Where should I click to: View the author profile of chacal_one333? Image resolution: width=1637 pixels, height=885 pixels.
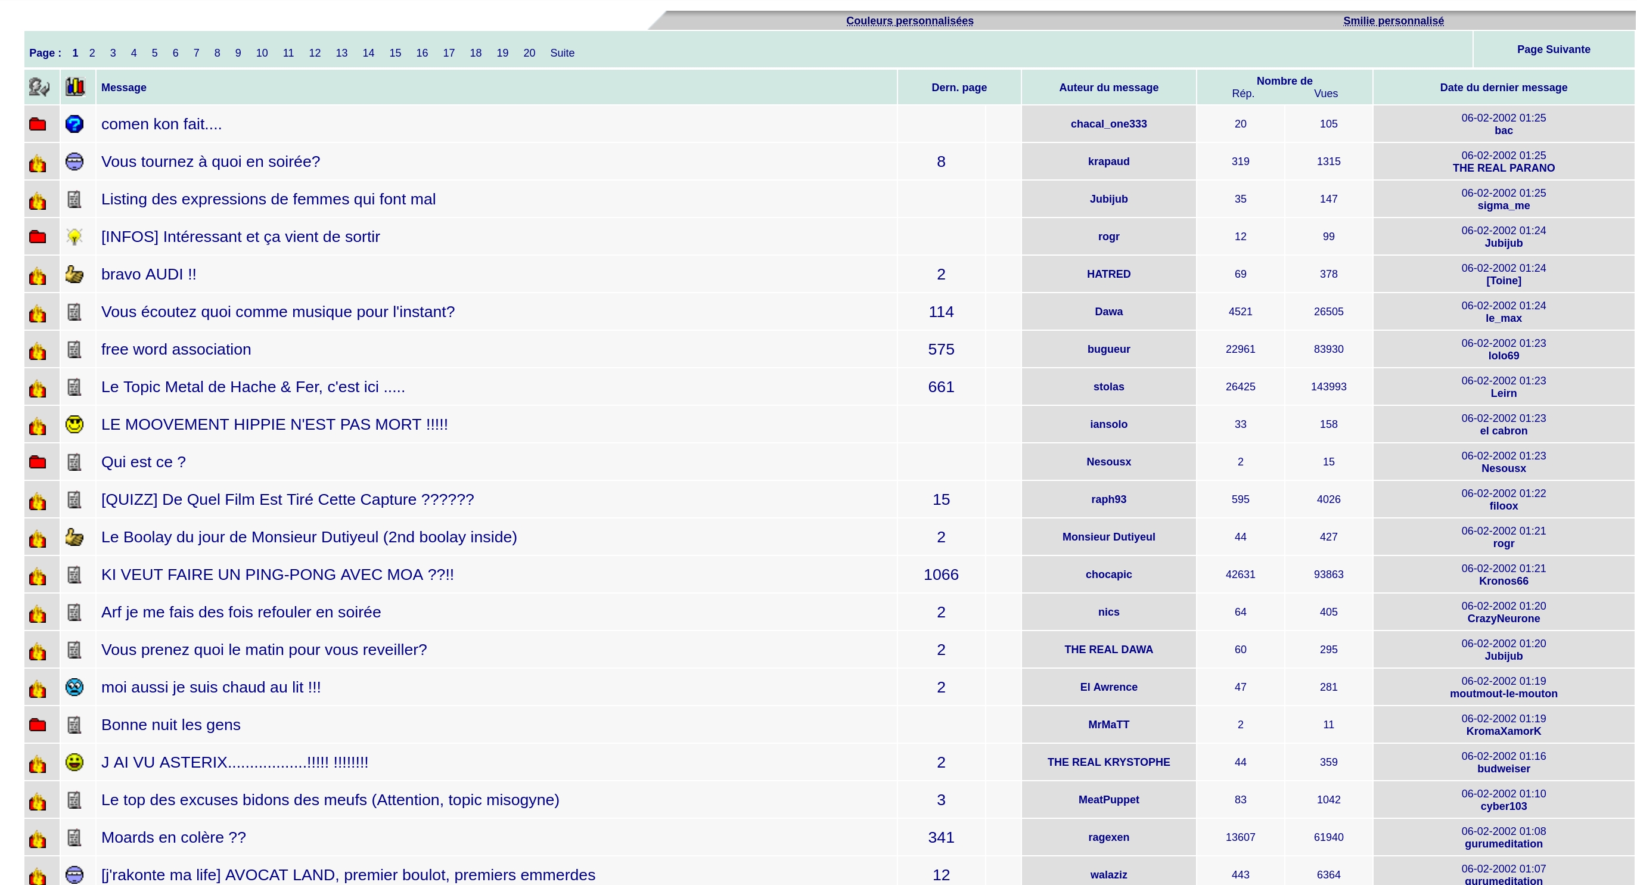point(1108,124)
